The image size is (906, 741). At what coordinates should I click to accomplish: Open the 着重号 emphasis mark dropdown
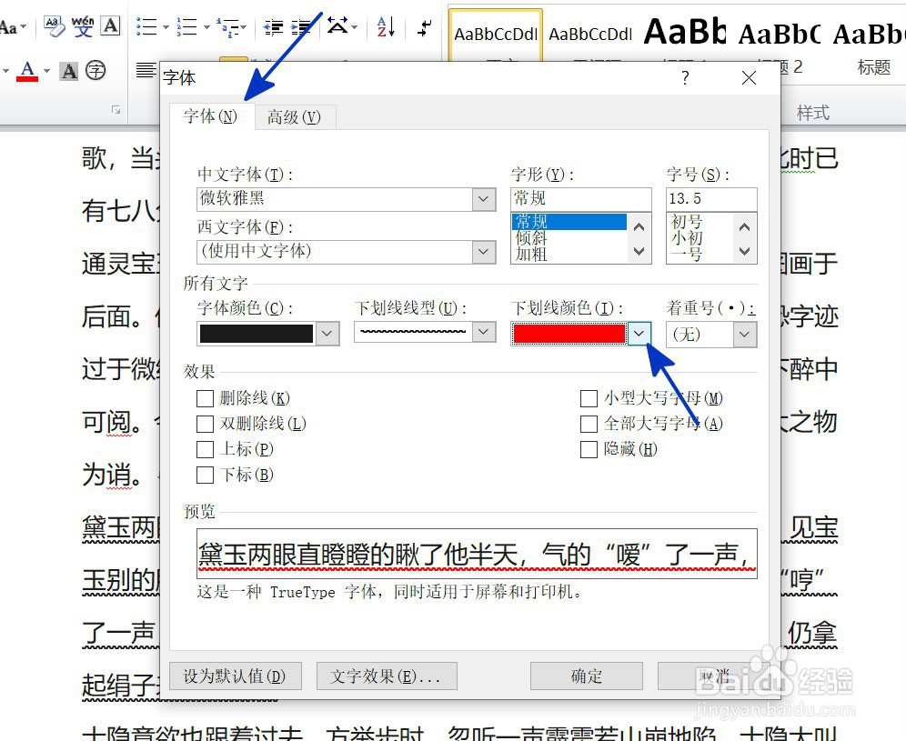(x=743, y=334)
